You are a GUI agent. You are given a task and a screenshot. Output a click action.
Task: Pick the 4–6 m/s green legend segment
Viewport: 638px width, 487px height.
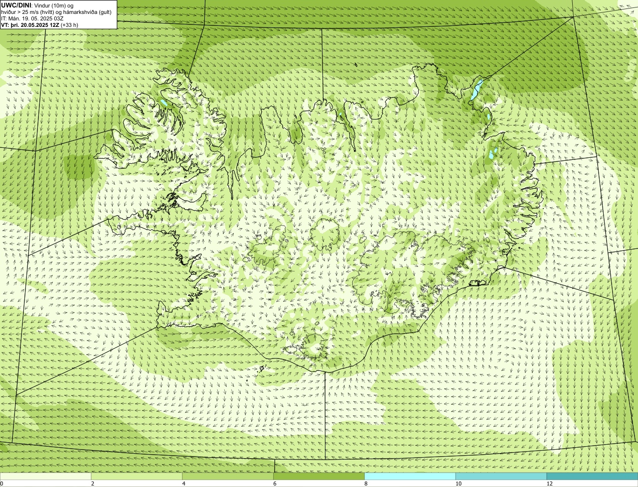(x=228, y=476)
